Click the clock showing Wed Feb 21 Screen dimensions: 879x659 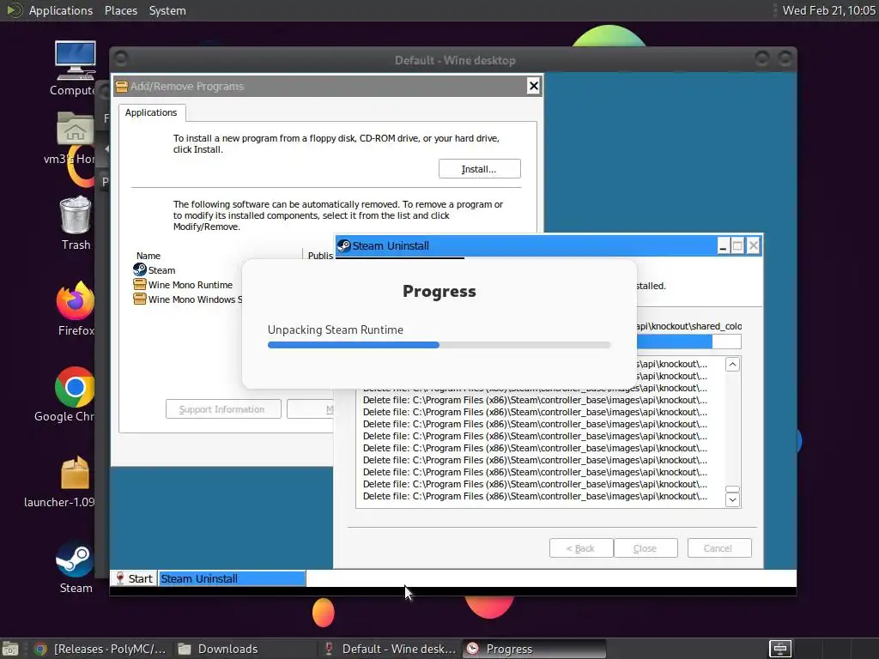[x=828, y=10]
